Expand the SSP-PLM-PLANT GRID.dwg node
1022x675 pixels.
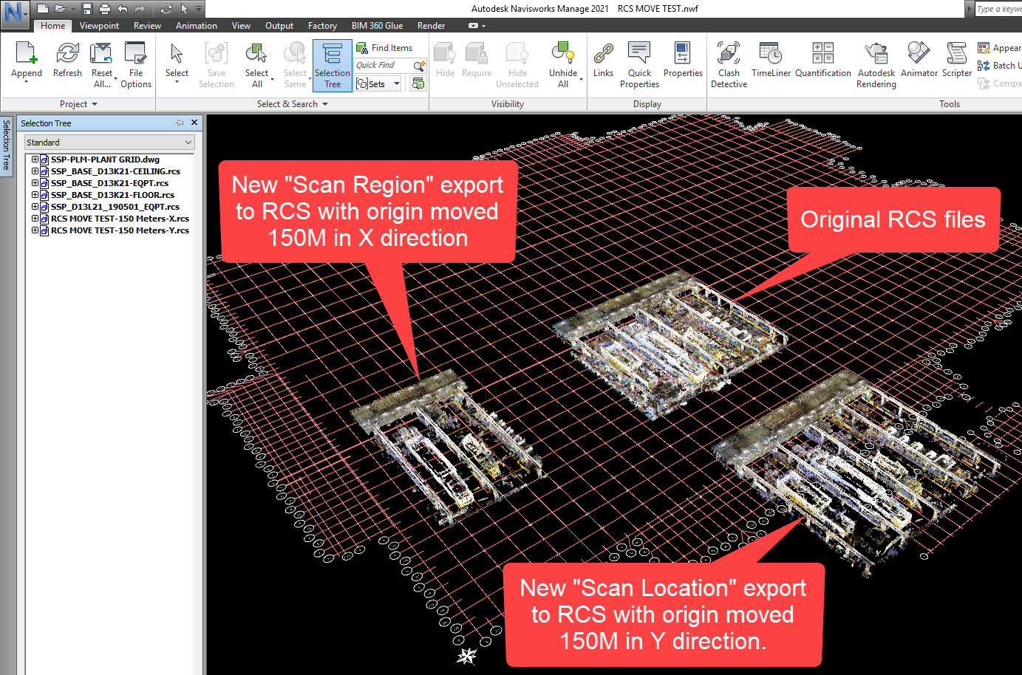(34, 159)
